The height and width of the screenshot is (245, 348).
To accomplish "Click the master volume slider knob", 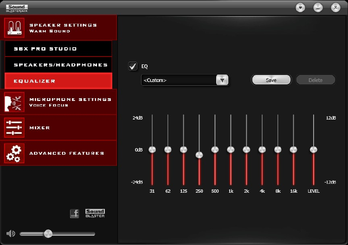I will (x=48, y=234).
